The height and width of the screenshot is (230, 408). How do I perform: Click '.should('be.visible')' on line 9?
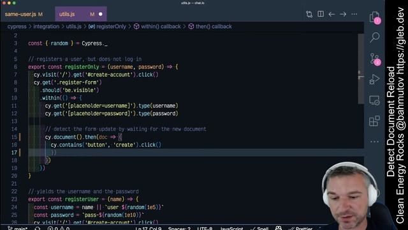tap(69, 90)
